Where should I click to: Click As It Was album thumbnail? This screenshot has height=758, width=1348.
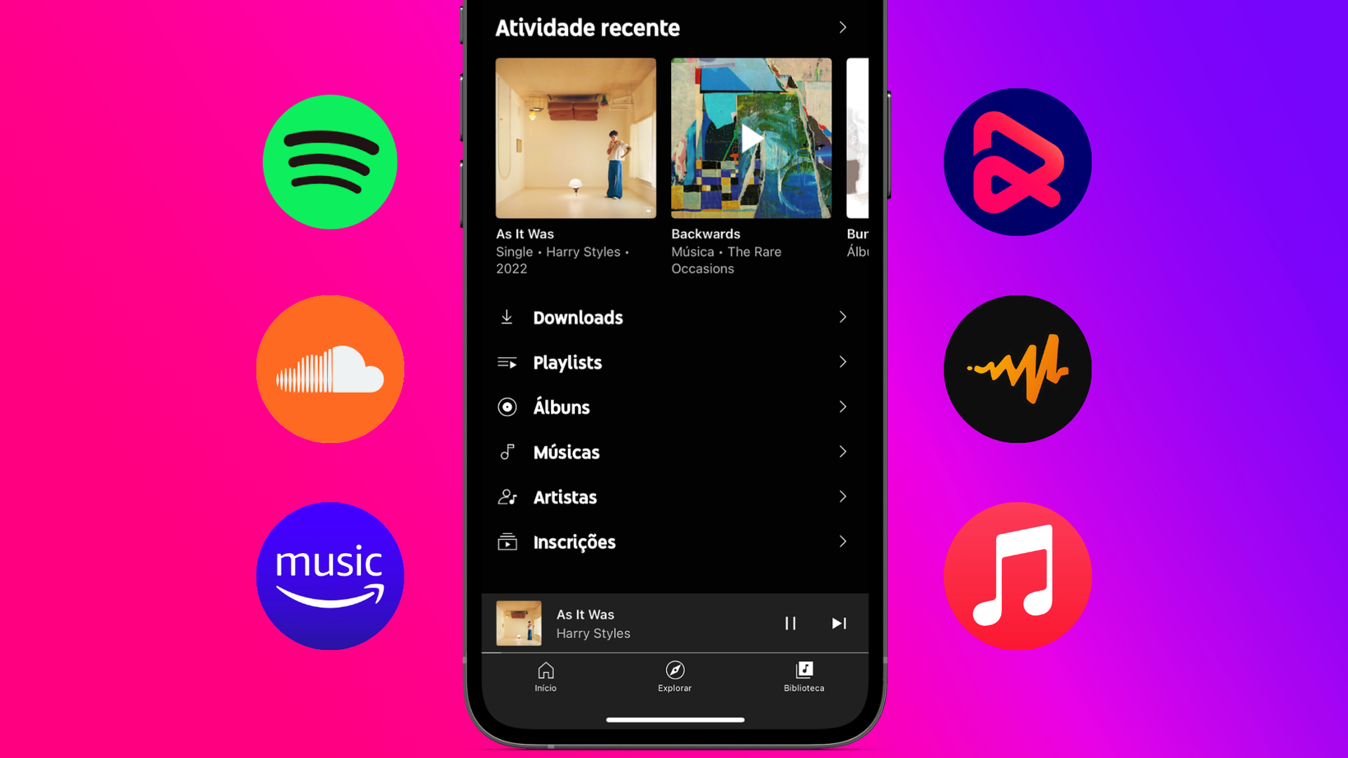576,137
